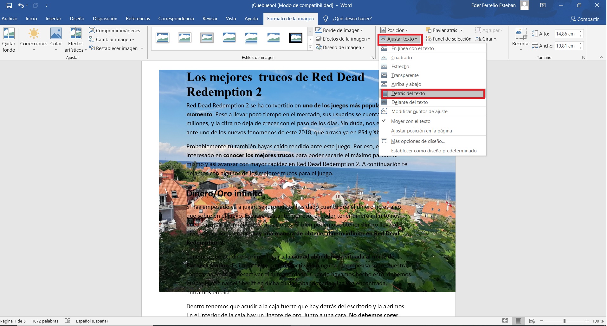Click the Save icon in title bar

9,5
